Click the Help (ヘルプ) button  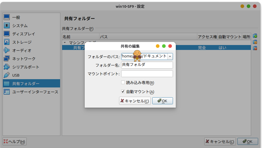click(15, 142)
